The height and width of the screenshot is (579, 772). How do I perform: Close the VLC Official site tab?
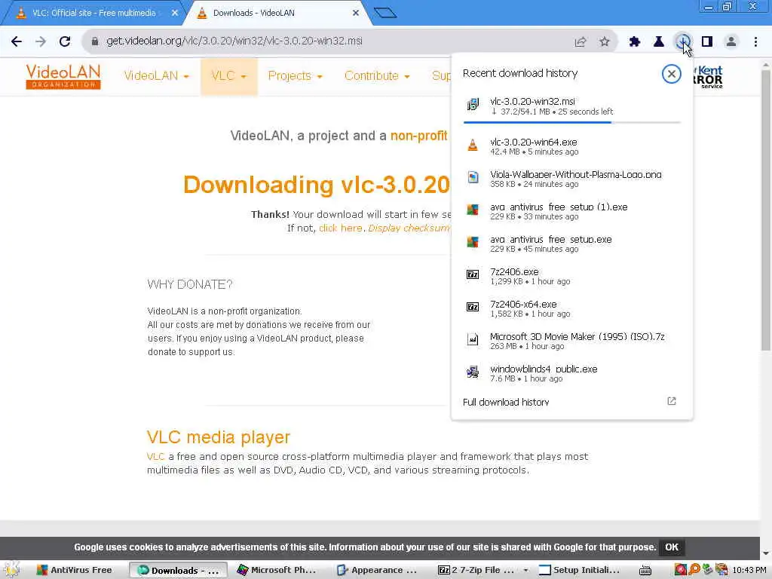tap(175, 14)
